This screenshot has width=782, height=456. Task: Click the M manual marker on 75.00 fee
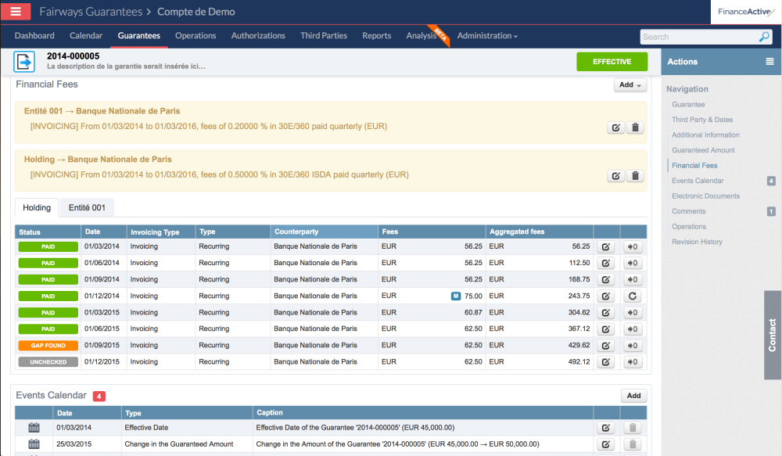point(456,296)
